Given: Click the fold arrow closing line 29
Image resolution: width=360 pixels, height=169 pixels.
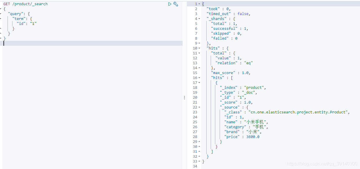Looking at the screenshot, I should 199,142.
